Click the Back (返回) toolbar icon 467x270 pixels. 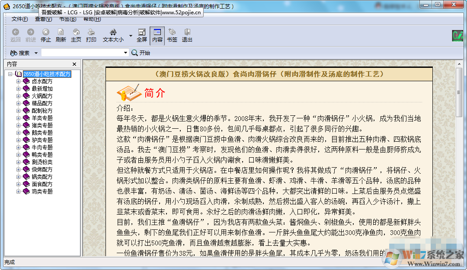coord(16,35)
